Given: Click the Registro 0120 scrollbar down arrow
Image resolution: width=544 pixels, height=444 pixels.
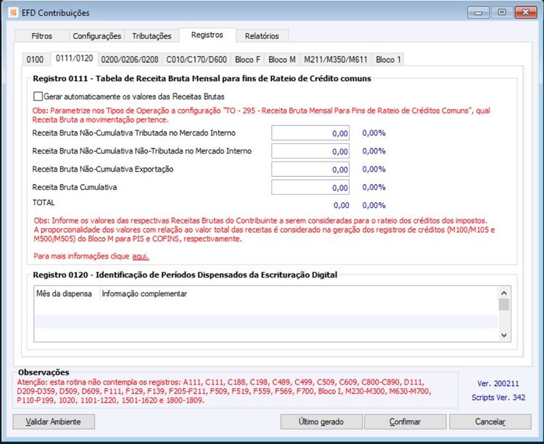Looking at the screenshot, I should [504, 335].
